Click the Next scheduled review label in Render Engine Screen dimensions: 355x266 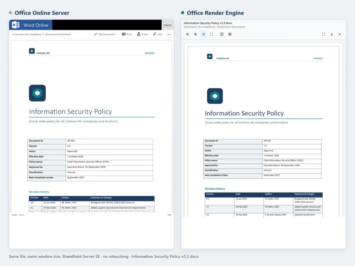click(x=216, y=175)
